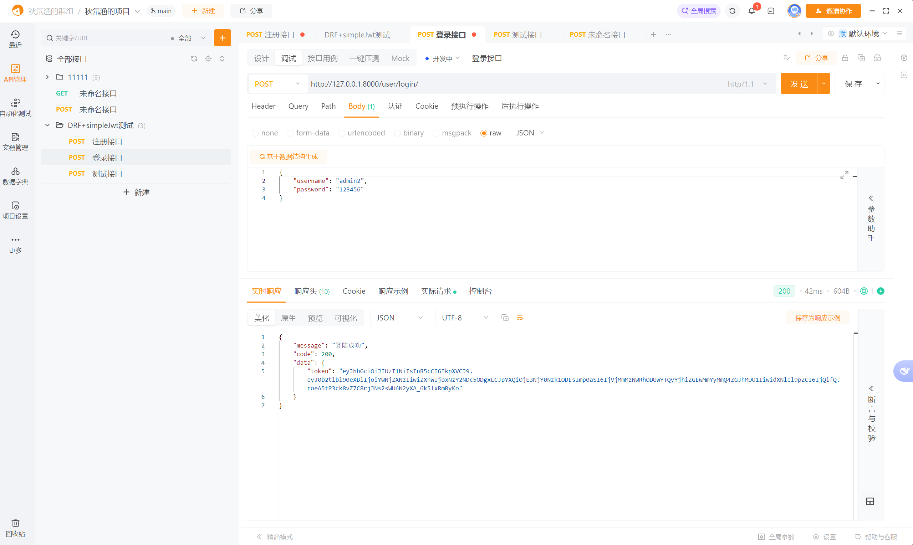Open the 回收站 recycle bin
Image resolution: width=913 pixels, height=545 pixels.
[15, 528]
